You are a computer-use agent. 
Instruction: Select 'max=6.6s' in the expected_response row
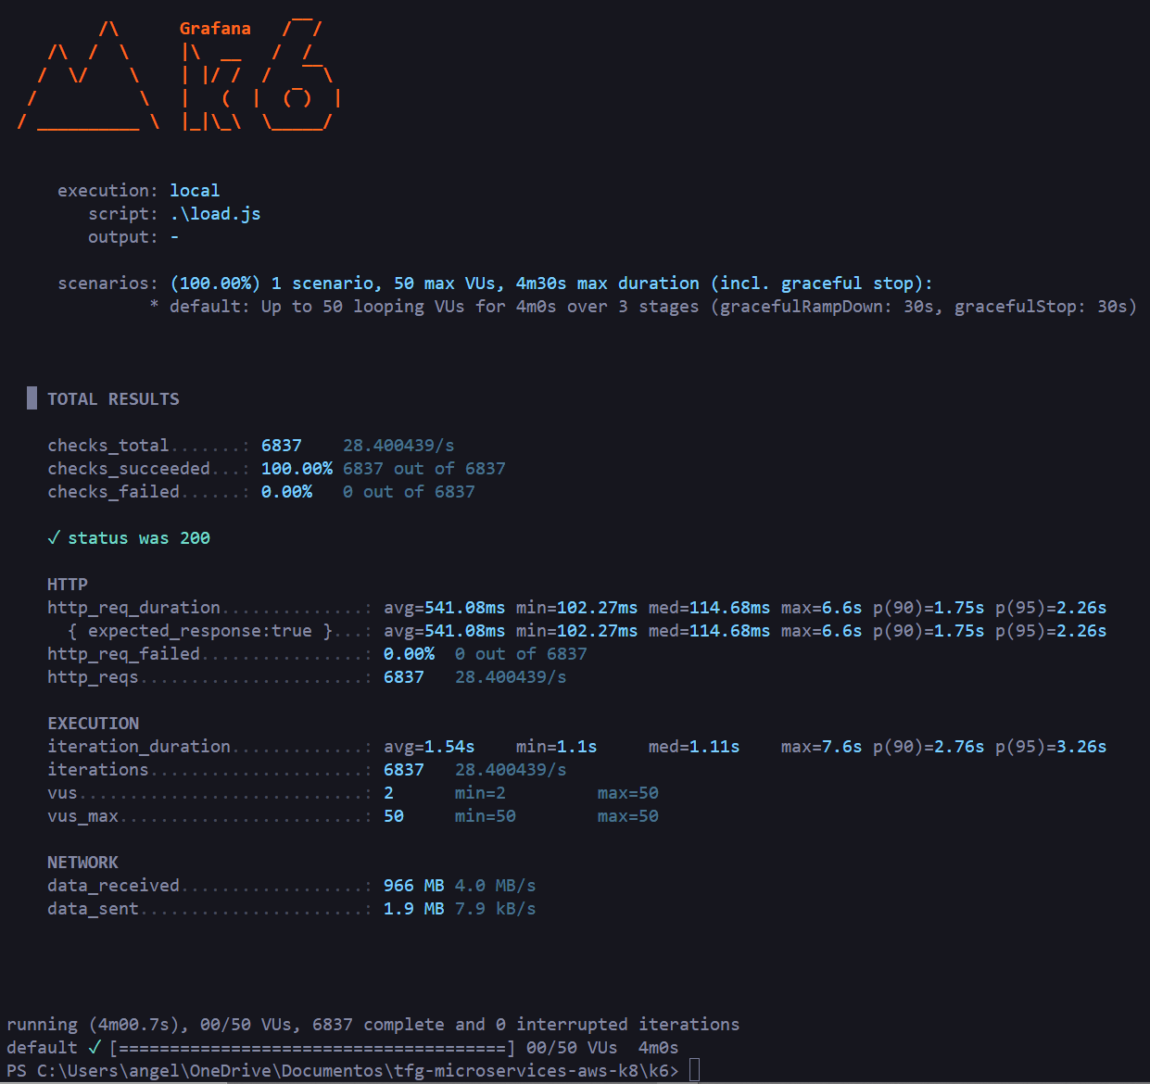tap(822, 631)
